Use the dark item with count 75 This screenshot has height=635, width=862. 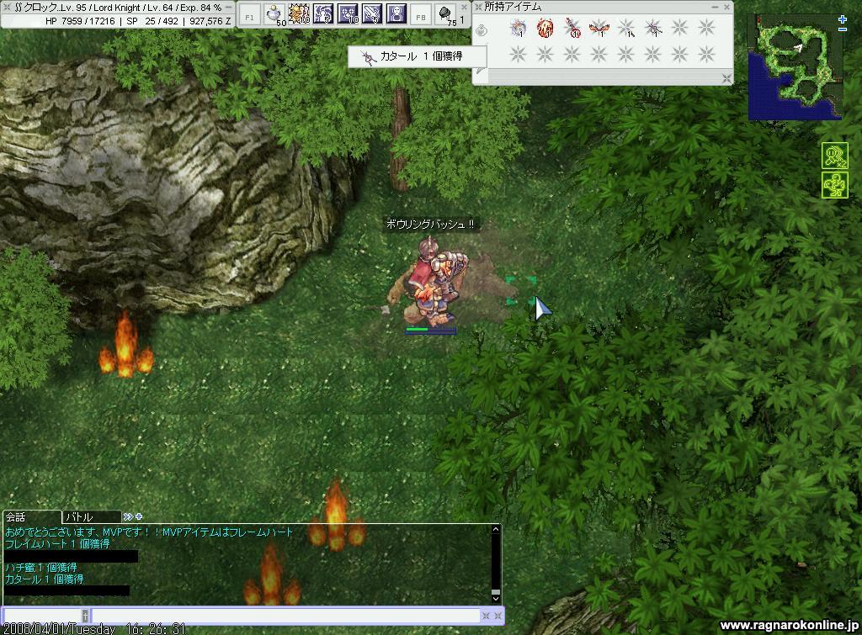tap(445, 14)
